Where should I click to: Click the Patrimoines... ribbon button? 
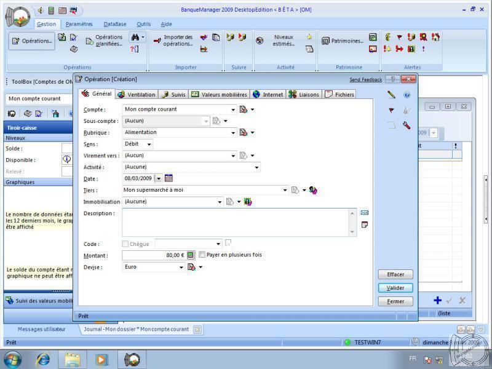[343, 41]
